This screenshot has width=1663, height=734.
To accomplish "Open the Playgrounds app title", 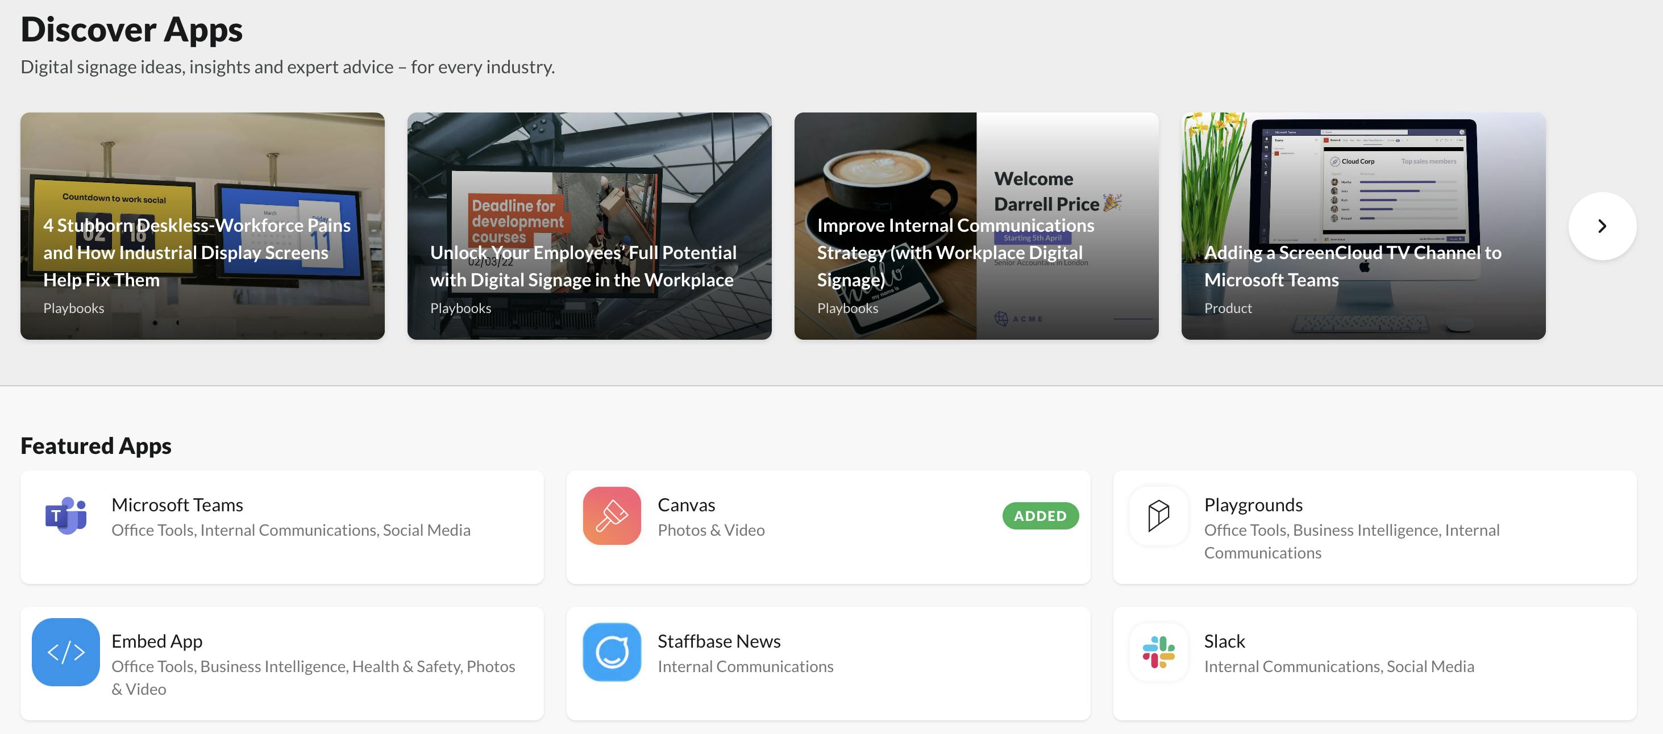I will 1253,505.
